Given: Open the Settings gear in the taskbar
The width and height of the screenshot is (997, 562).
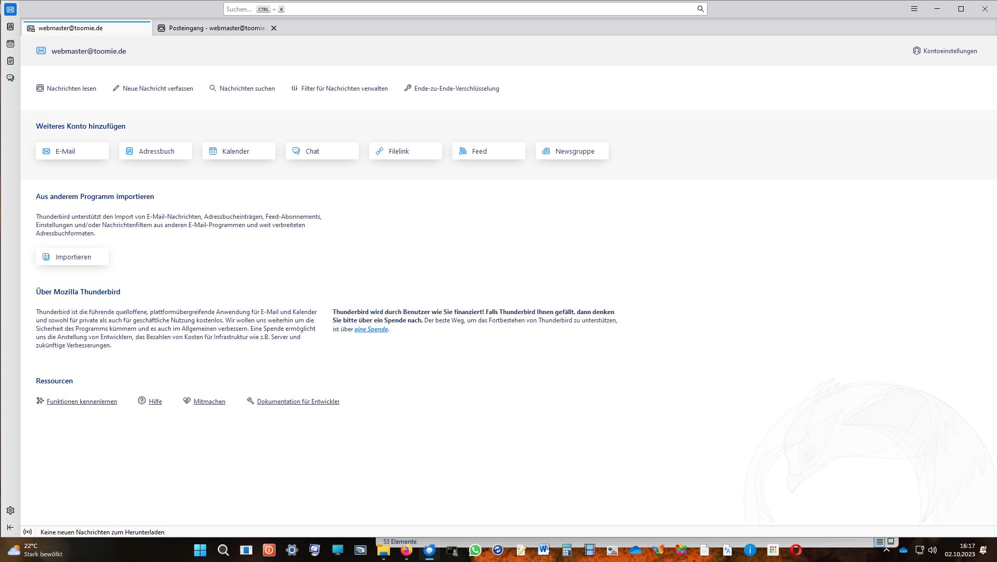Looking at the screenshot, I should (292, 550).
